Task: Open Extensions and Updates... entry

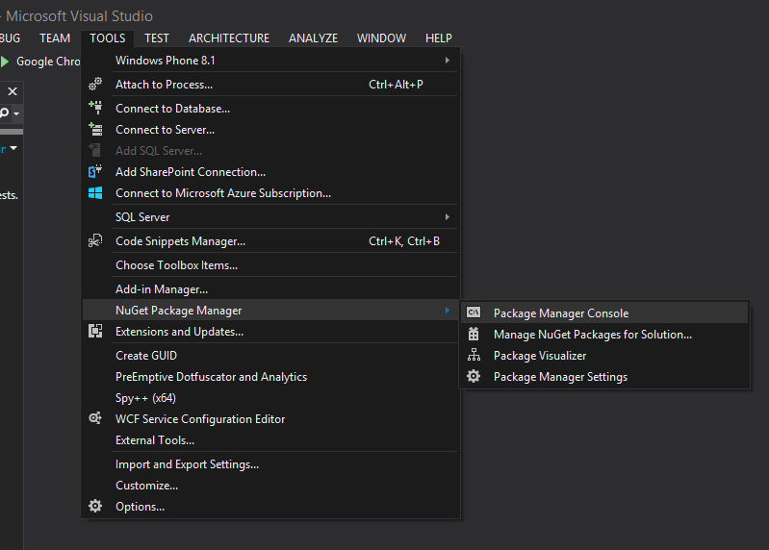Action: point(270,332)
